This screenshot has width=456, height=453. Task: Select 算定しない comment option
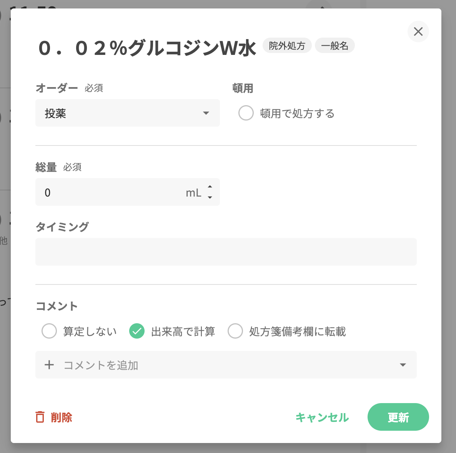(x=49, y=331)
